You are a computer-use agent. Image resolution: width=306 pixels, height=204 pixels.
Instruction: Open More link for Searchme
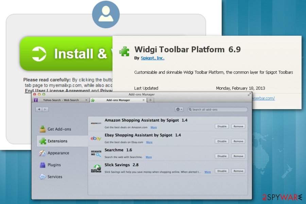pos(149,157)
